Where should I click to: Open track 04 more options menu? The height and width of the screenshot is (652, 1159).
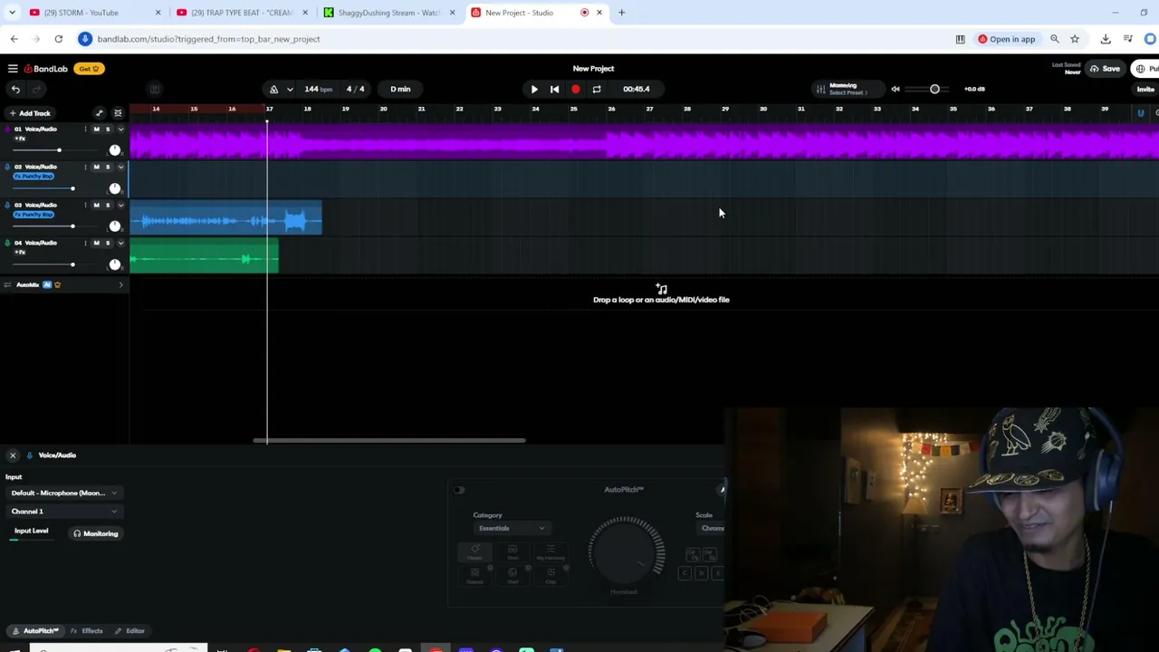tap(85, 244)
